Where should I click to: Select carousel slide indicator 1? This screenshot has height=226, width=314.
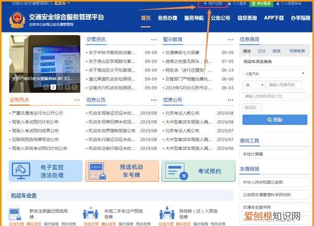46,87
